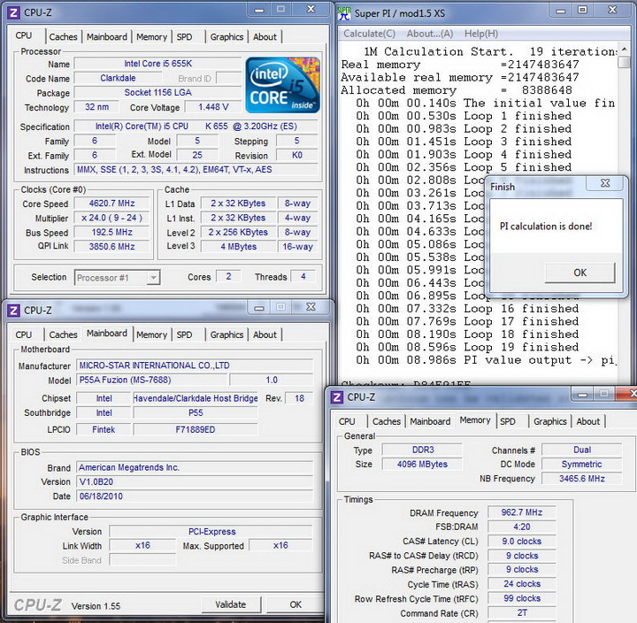Screen dimensions: 637x623
Task: Open the Help(H) menu in Super PI
Action: coord(481,34)
